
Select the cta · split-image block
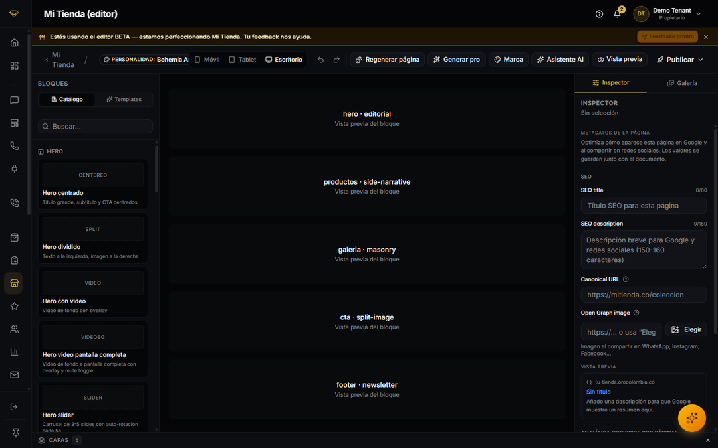366,321
